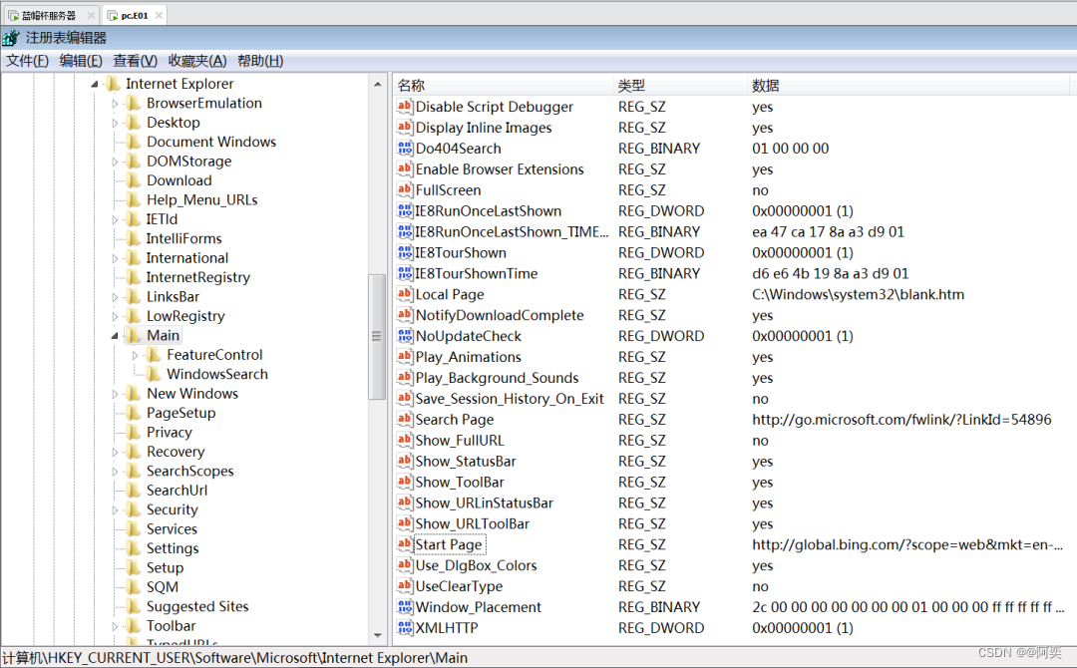Viewport: 1077px width, 668px height.
Task: Select the IntelliForms key
Action: [x=183, y=239]
